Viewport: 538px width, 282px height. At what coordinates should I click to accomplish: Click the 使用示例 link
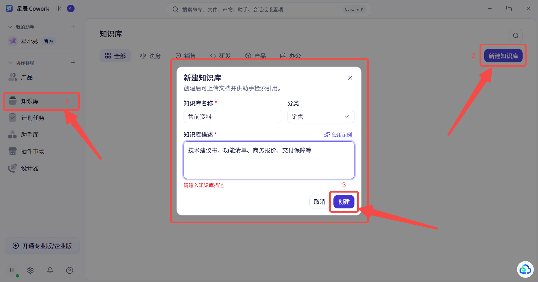pyautogui.click(x=338, y=135)
